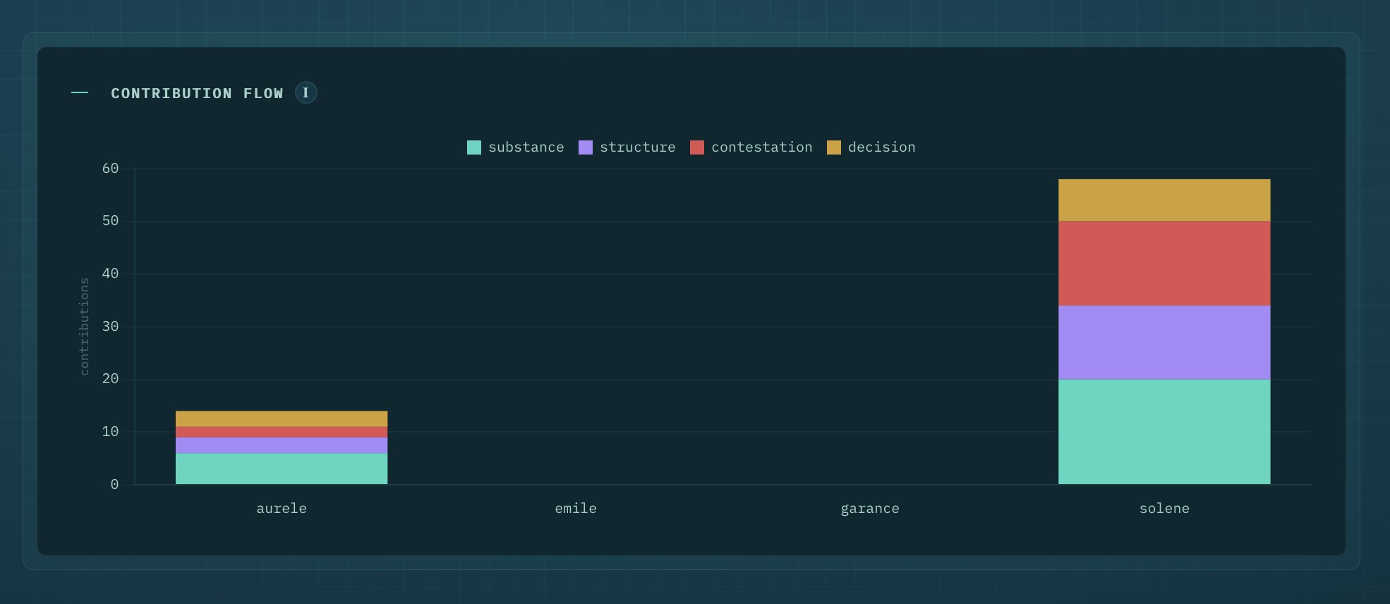Screen dimensions: 1390x604
Task: Click the info icon beside Contribution Flow
Action: pos(306,92)
